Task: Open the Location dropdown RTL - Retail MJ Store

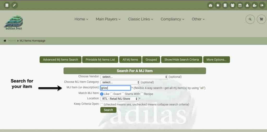Action: click(x=119, y=99)
